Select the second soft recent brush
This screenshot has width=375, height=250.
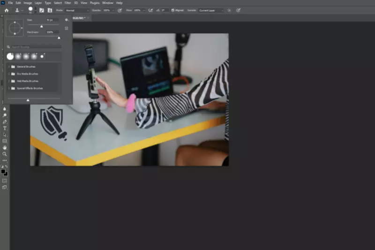point(18,56)
